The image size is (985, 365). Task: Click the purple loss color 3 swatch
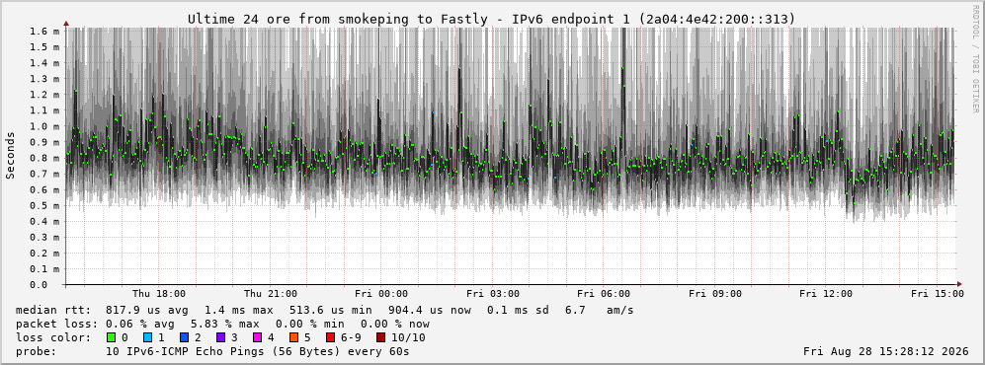coord(220,337)
